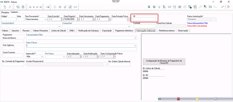Expand the chevron handle at top center

tap(116, 1)
